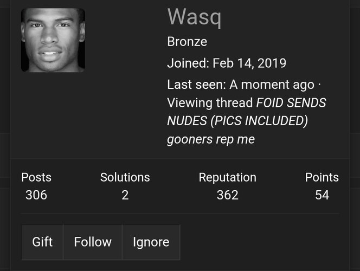
Task: Click the Joined Feb 14, 2019 date
Action: point(249,63)
